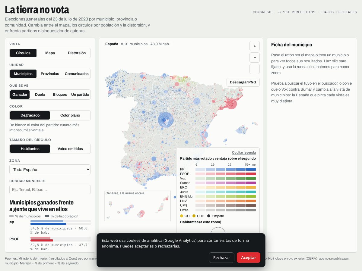Click darkest green Vox legend swatch
Image resolution: width=362 pixels, height=271 pixels.
pos(251,178)
